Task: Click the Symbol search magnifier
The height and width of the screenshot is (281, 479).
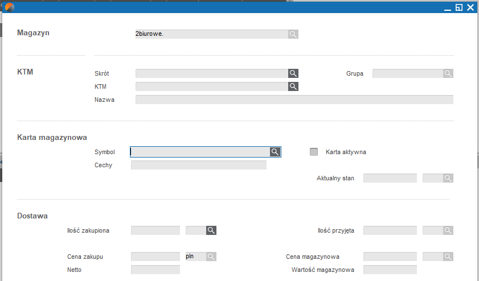Action: coord(275,152)
